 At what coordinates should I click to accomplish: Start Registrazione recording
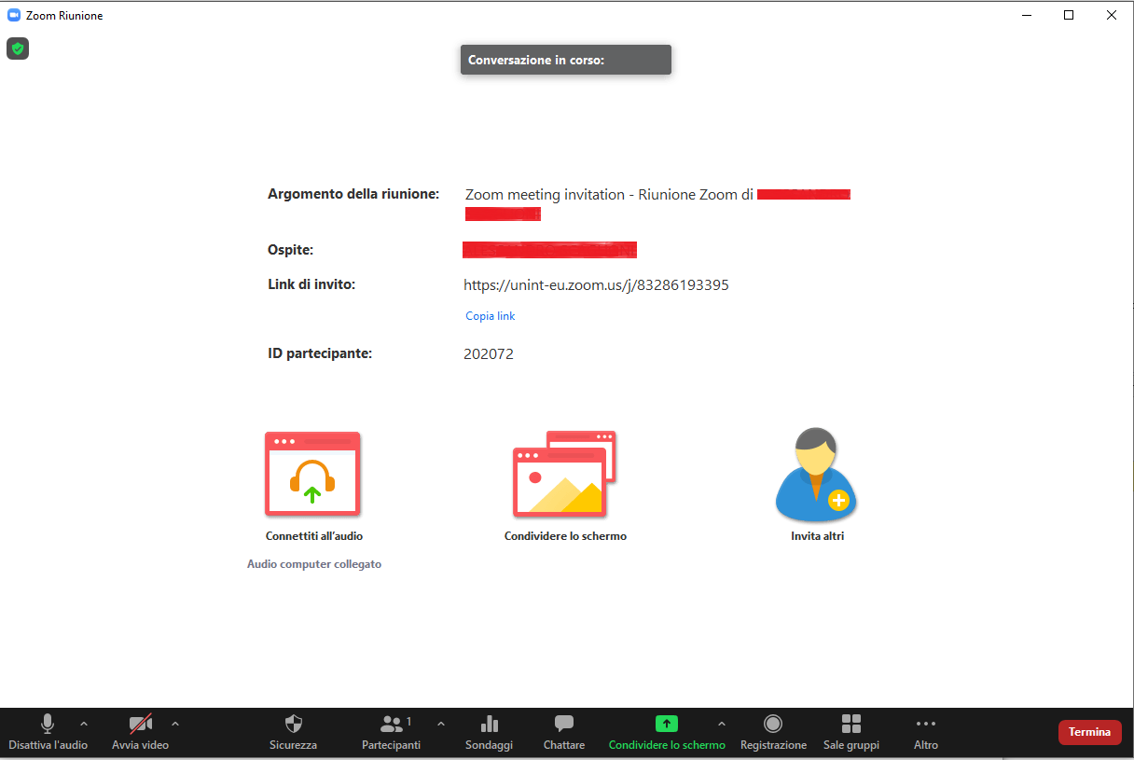point(773,733)
